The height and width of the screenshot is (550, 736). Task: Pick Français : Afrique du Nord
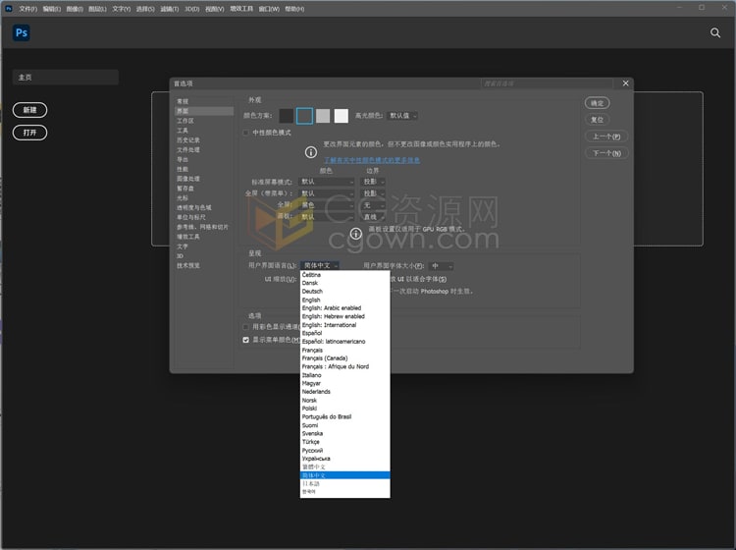[x=345, y=366]
